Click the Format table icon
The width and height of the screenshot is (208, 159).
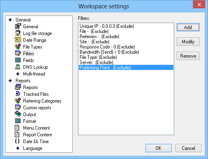(18, 121)
